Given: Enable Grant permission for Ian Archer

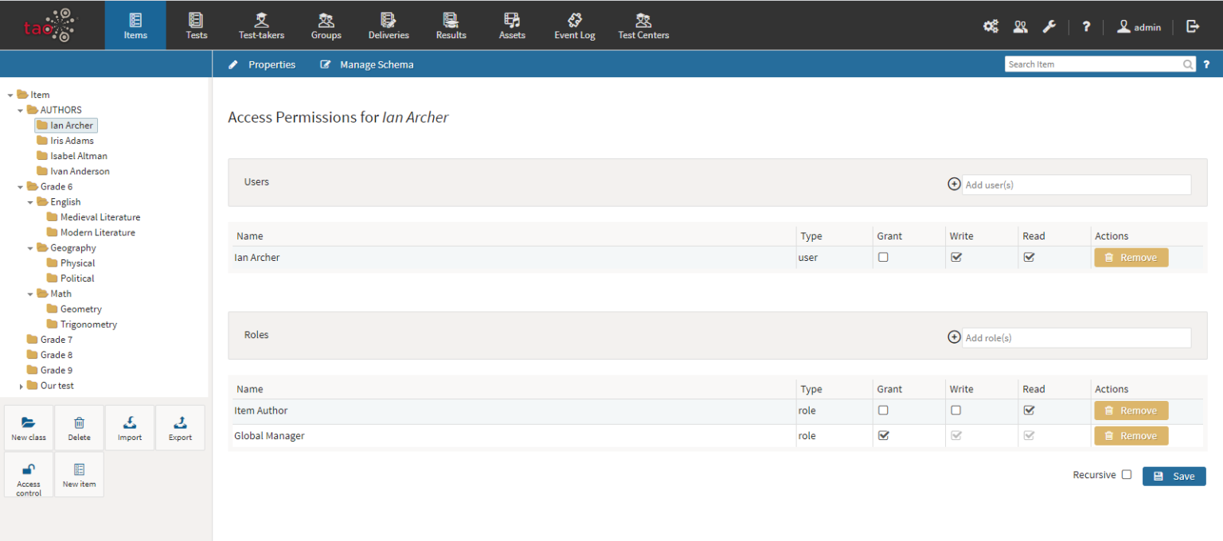Looking at the screenshot, I should pos(883,257).
